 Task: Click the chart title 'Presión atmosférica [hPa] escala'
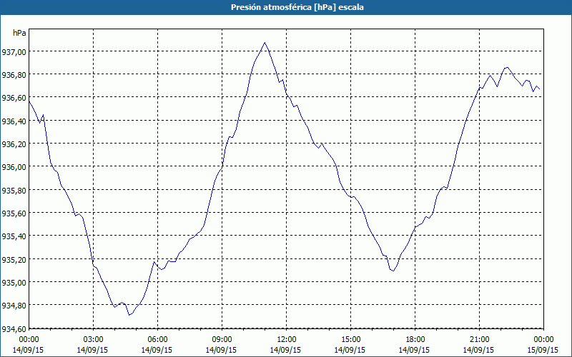coord(297,7)
